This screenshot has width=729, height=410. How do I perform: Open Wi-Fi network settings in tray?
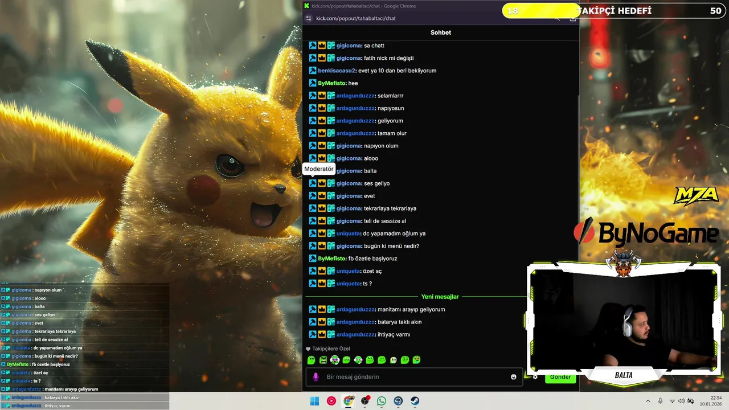672,401
